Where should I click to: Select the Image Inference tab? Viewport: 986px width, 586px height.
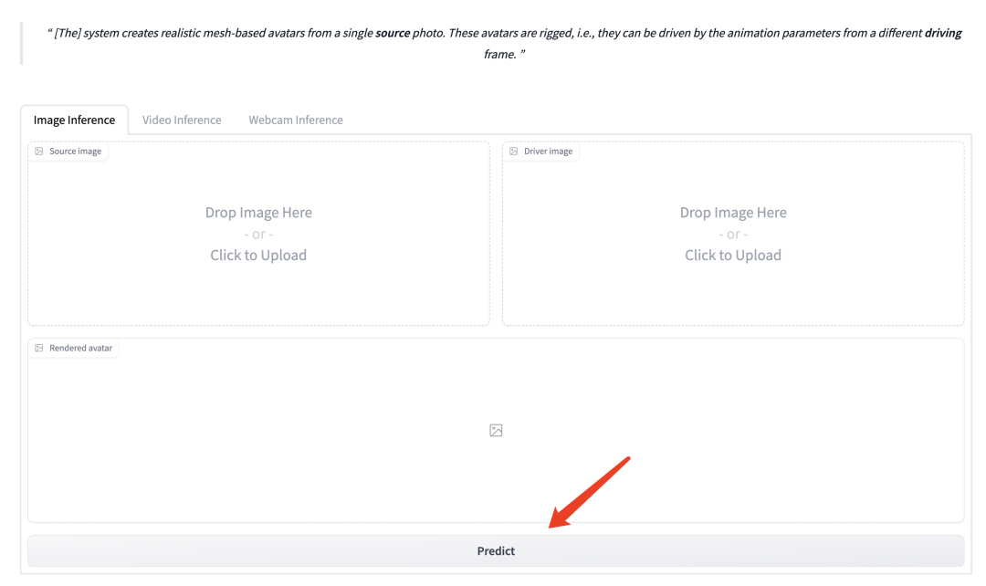74,120
